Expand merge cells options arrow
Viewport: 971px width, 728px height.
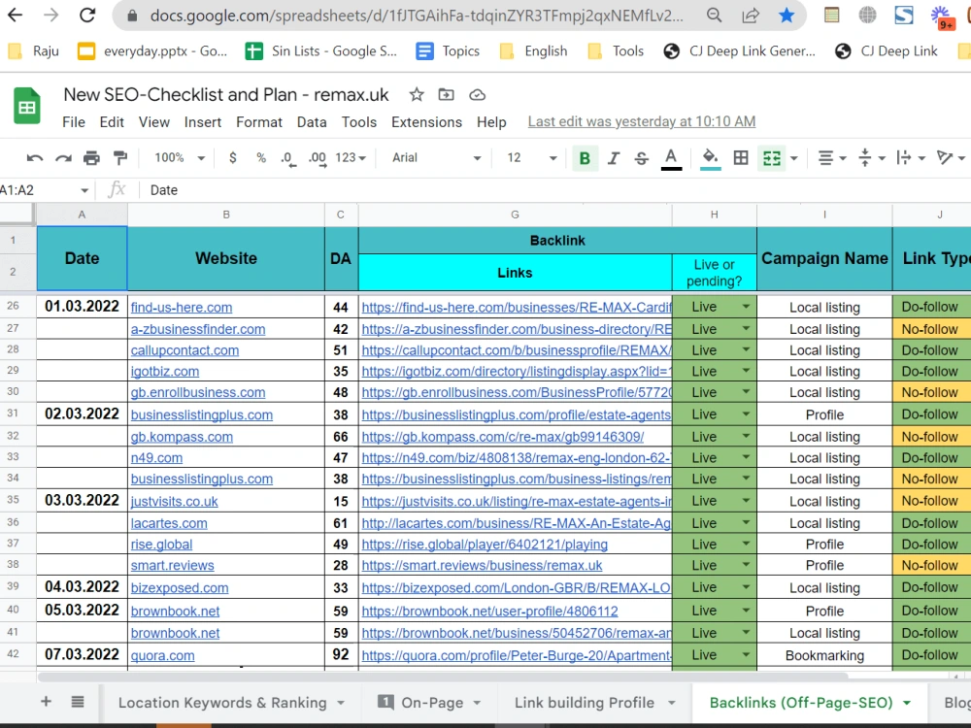coord(794,158)
